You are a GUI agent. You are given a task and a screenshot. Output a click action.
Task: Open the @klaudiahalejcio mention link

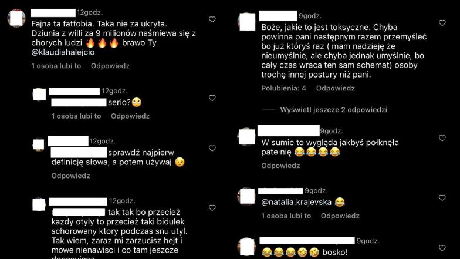coord(63,52)
